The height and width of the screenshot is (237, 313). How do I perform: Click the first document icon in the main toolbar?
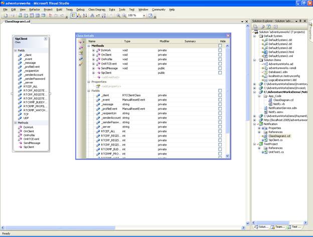pos(6,15)
